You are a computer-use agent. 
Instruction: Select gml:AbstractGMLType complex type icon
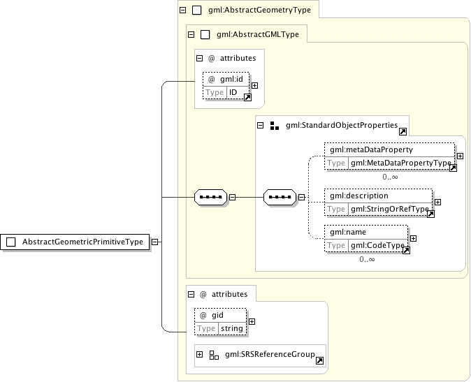(205, 34)
